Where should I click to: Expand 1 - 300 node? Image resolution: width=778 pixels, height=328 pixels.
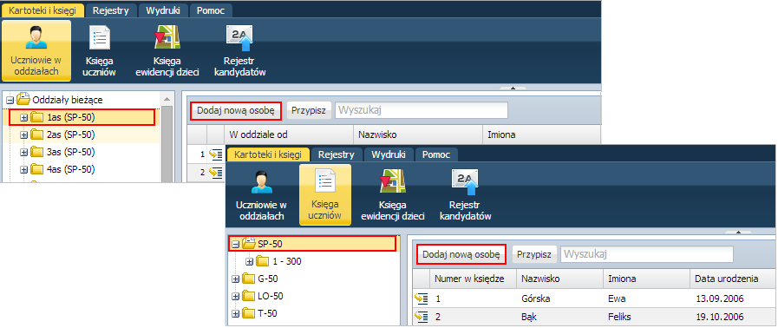250,261
